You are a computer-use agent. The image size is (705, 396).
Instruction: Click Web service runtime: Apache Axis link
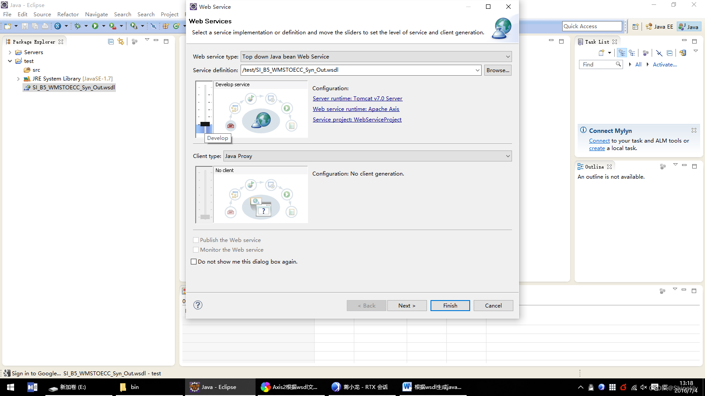(x=356, y=109)
